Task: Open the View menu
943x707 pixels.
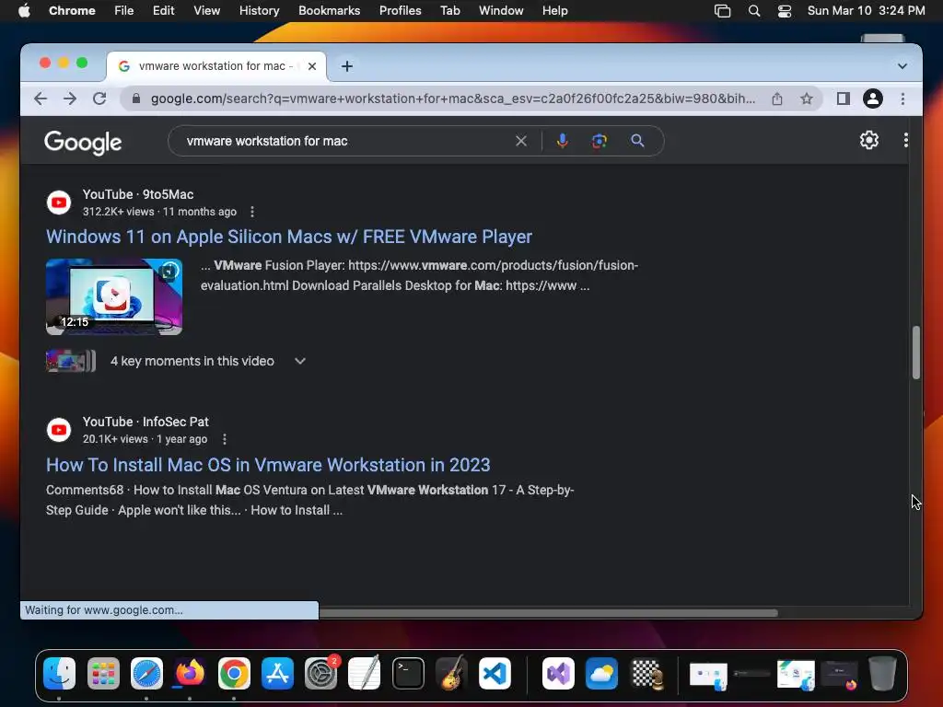Action: point(207,11)
